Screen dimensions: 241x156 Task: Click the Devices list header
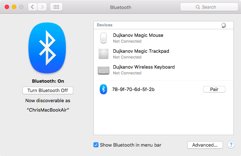click(163, 25)
